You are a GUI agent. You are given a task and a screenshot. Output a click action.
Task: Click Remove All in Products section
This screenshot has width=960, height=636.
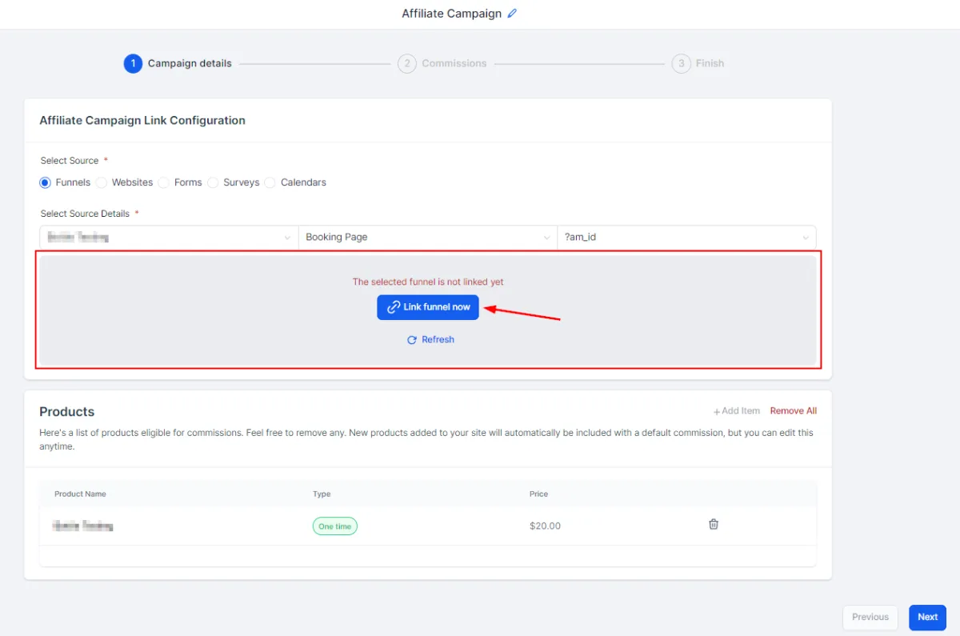pos(794,411)
